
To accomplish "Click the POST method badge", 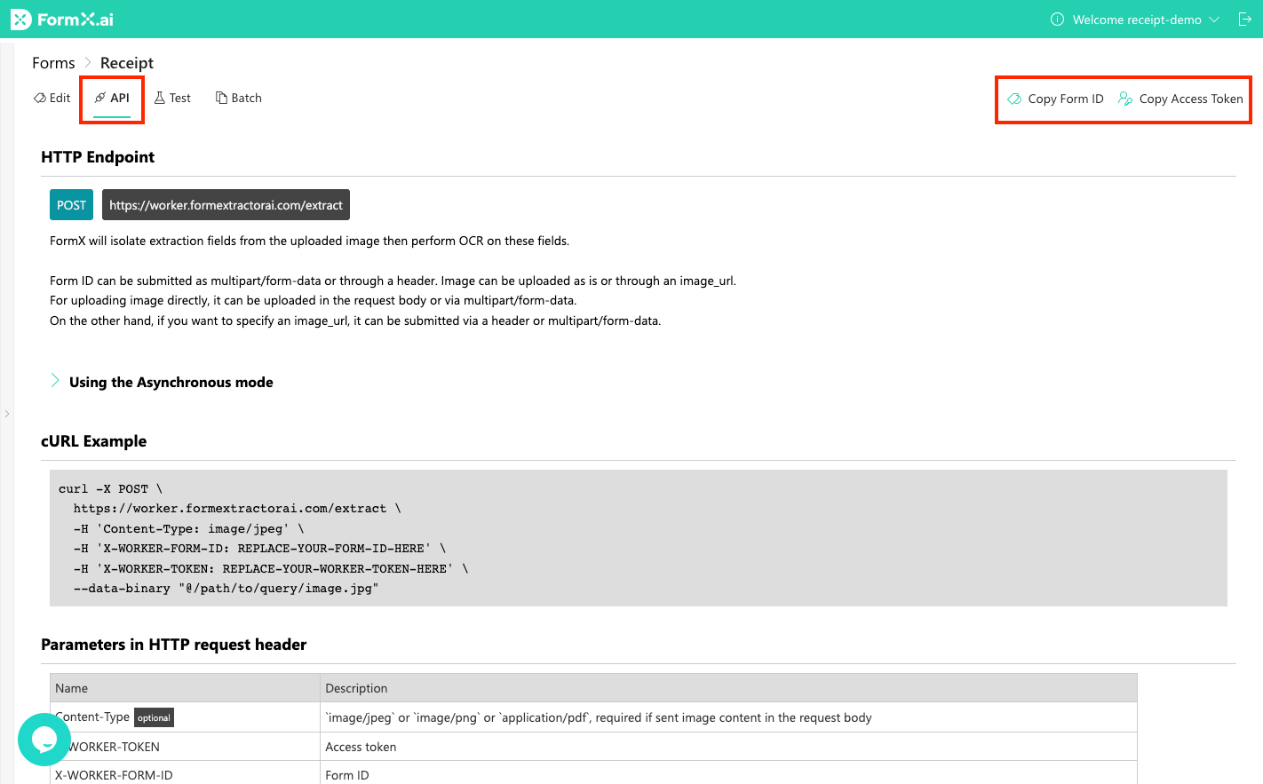I will coord(71,204).
